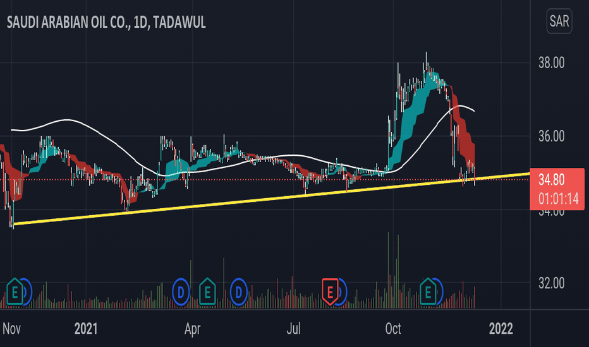This screenshot has height=347, width=589.
Task: Click the 01:01:14 bar countdown timer
Action: (x=558, y=199)
